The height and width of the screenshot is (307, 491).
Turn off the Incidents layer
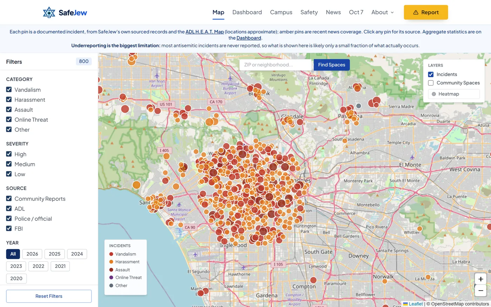(431, 74)
